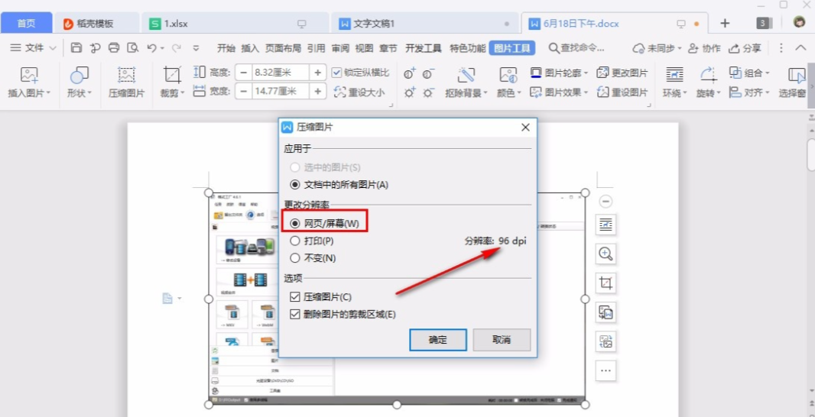Click the 插入图片 insert picture icon
The width and height of the screenshot is (815, 417).
29,76
